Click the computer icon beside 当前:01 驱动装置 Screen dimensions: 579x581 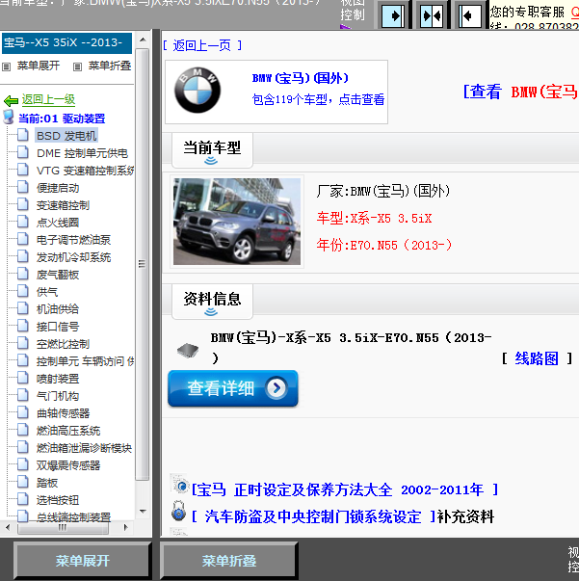(8, 117)
